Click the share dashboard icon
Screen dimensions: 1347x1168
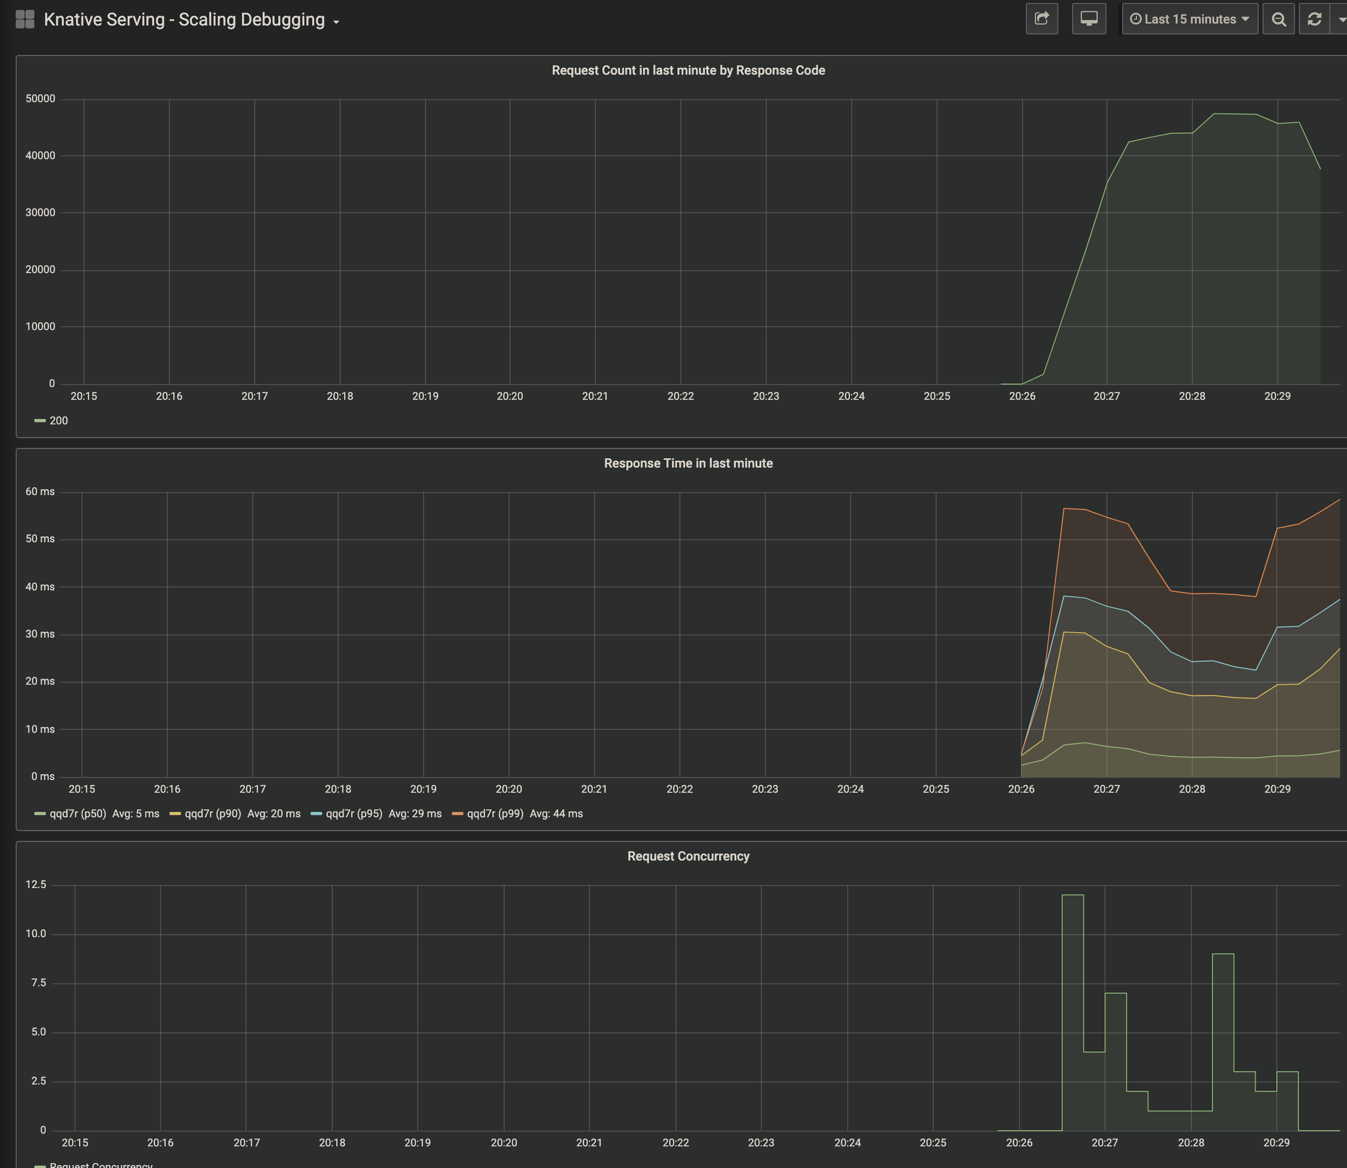[x=1042, y=19]
